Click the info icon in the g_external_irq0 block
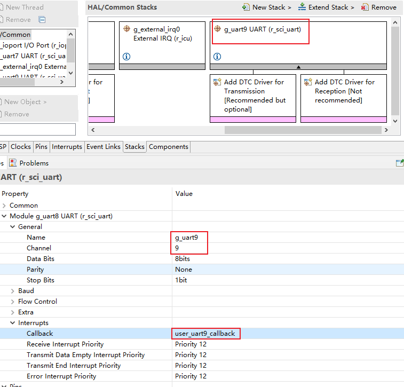Image resolution: width=404 pixels, height=387 pixels. pyautogui.click(x=126, y=57)
